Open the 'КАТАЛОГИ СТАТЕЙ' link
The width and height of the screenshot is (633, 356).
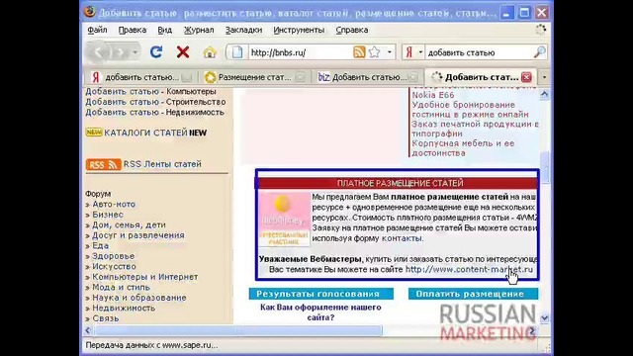145,133
